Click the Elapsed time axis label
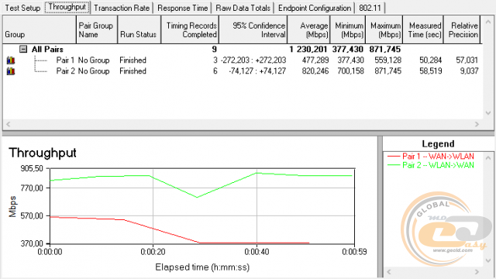The height and width of the screenshot is (279, 496). [202, 267]
